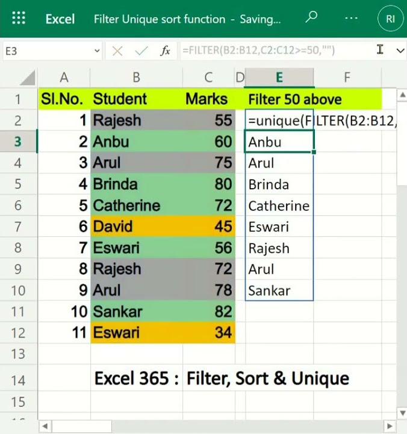The width and height of the screenshot is (407, 434).
Task: Select the orange 'David' cell
Action: (x=136, y=227)
